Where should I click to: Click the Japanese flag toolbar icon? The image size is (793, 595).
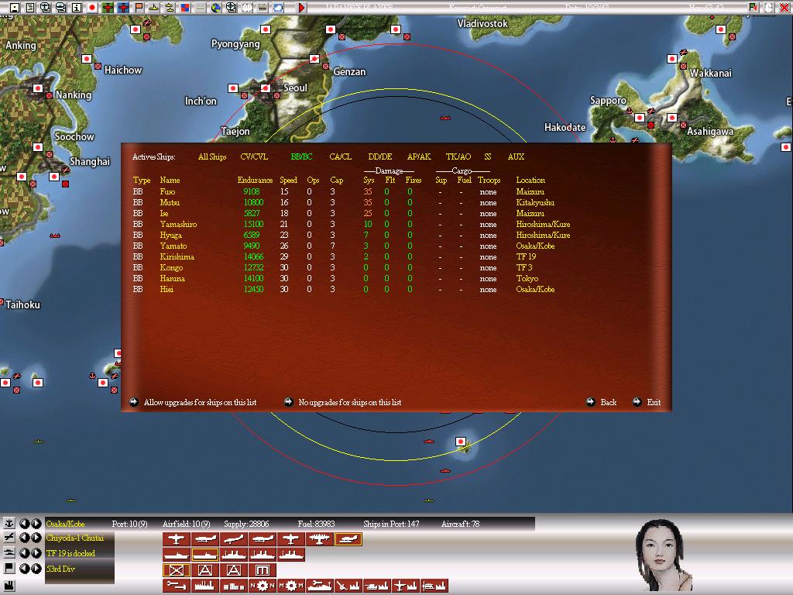(x=92, y=8)
